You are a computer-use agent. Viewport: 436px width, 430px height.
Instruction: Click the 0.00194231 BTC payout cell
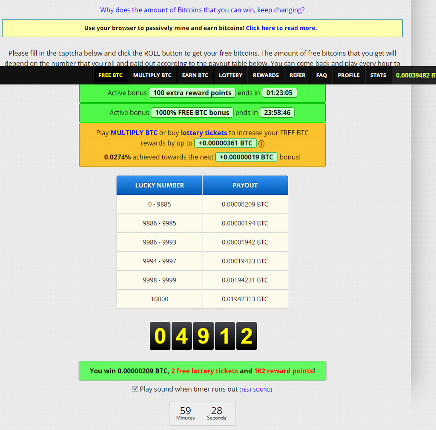tap(245, 280)
